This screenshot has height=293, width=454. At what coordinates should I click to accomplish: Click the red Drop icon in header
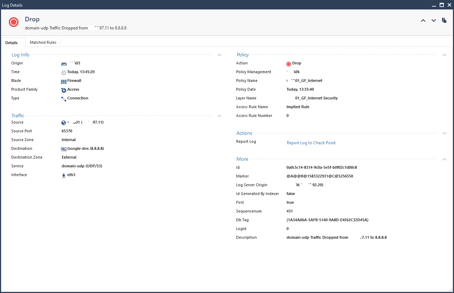click(14, 22)
